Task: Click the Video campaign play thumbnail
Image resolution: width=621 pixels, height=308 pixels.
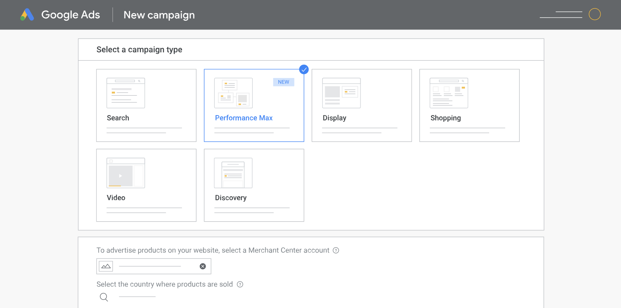Action: coord(121,176)
